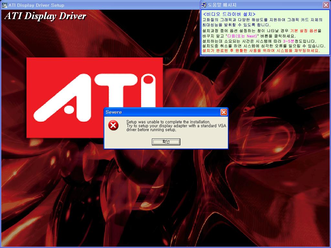Image resolution: width=331 pixels, height=248 pixels.
Task: Click the ATI Display Driver Setup title bar icon
Action: coord(5,5)
